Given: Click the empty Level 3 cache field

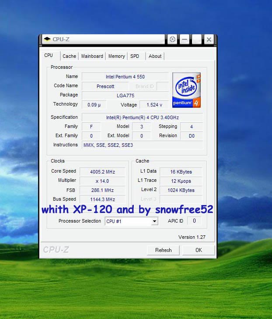Looking at the screenshot, I should coord(181,199).
